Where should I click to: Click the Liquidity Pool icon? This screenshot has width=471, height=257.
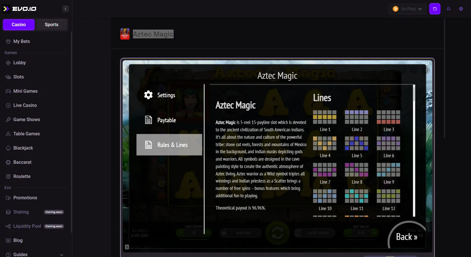coord(8,226)
